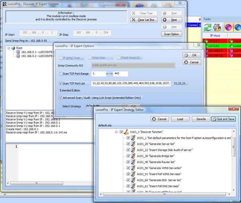Screen dimensions: 241x203
Task: Click the script icon of Insert Storage Disk Audit
Action: (133, 150)
